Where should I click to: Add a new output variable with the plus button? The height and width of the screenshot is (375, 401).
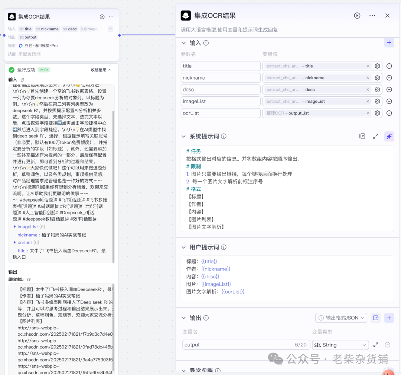(389, 318)
